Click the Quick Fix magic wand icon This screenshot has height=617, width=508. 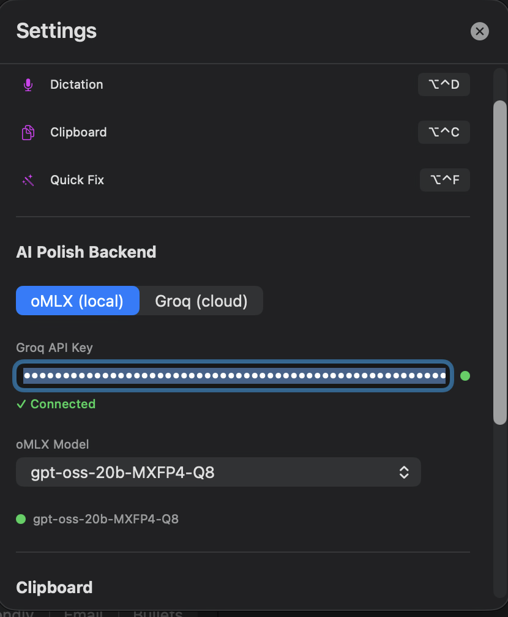[x=28, y=180]
